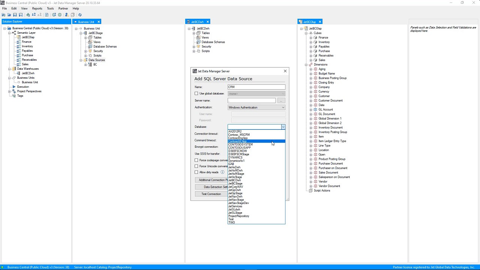
Task: Collapse the Dimensions node in JetBCOlap pane
Action: point(306,64)
